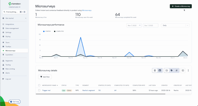
Task: Show tags using the tag icon
Action: coord(171,71)
